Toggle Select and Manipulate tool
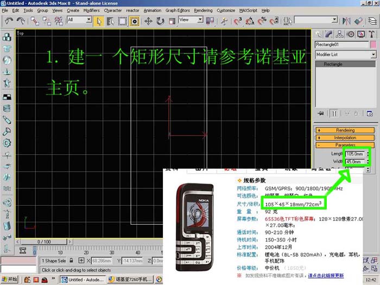Image resolution: width=380 pixels, height=285 pixels. (224, 21)
